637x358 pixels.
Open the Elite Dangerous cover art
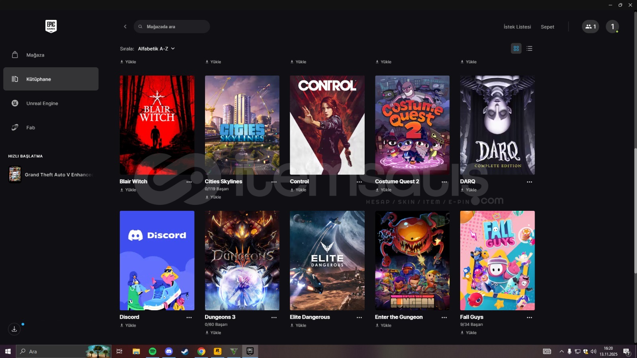click(327, 261)
